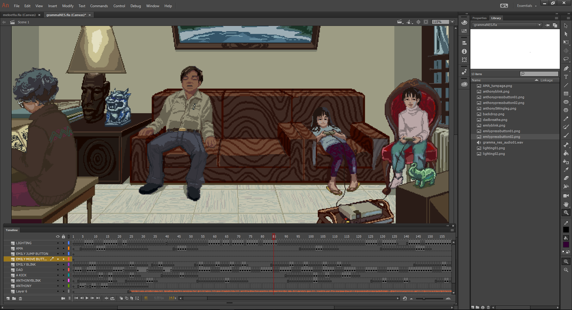
Task: Toggle visibility dot of LIGHTING layer
Action: [58, 243]
